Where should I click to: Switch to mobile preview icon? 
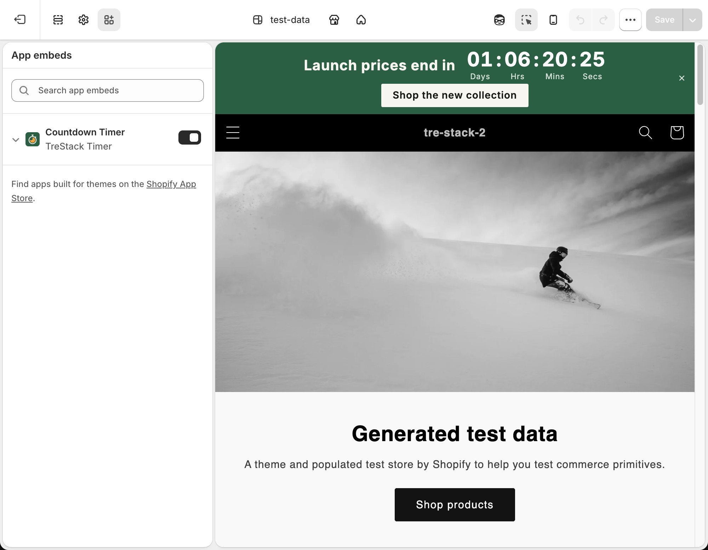553,20
